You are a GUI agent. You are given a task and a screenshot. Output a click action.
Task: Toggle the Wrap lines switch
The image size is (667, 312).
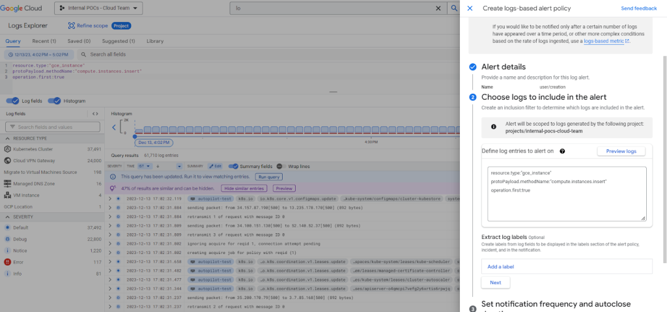pos(280,166)
